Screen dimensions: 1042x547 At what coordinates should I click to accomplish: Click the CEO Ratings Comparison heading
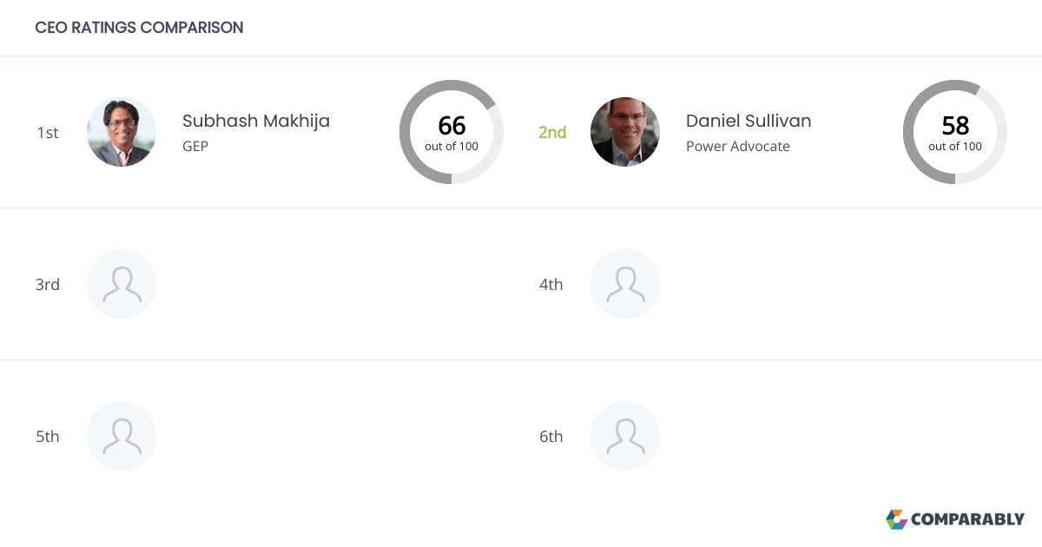(139, 28)
